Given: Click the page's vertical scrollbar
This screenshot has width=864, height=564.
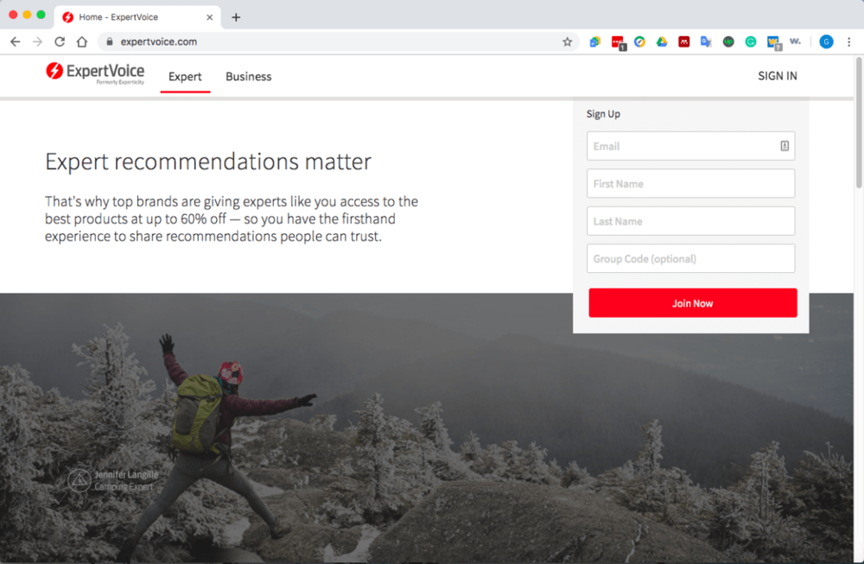Looking at the screenshot, I should [858, 121].
